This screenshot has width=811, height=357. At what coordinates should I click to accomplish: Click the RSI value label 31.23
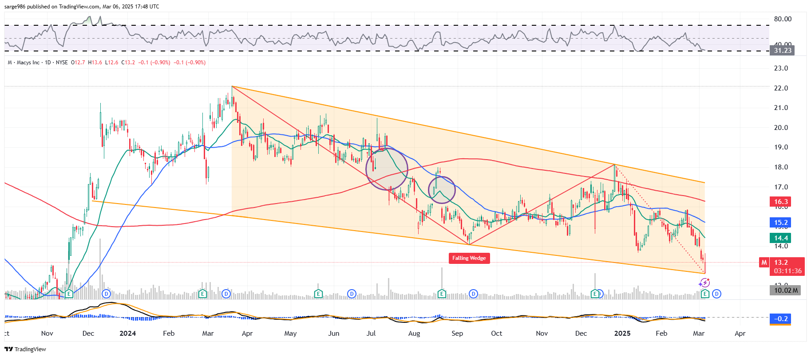click(783, 51)
